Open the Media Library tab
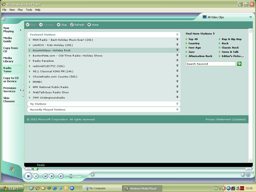 pos(12,59)
